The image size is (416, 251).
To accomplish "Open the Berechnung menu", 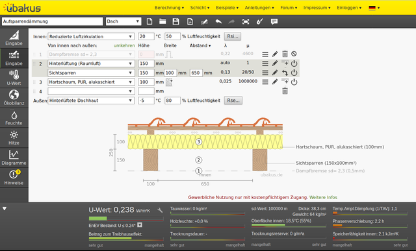I will pos(169,8).
